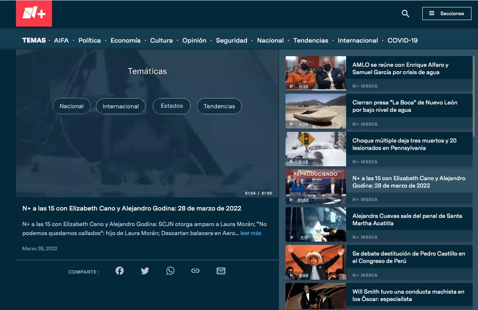The width and height of the screenshot is (478, 310).
Task: Choose the Internacional temática pill
Action: pos(120,106)
